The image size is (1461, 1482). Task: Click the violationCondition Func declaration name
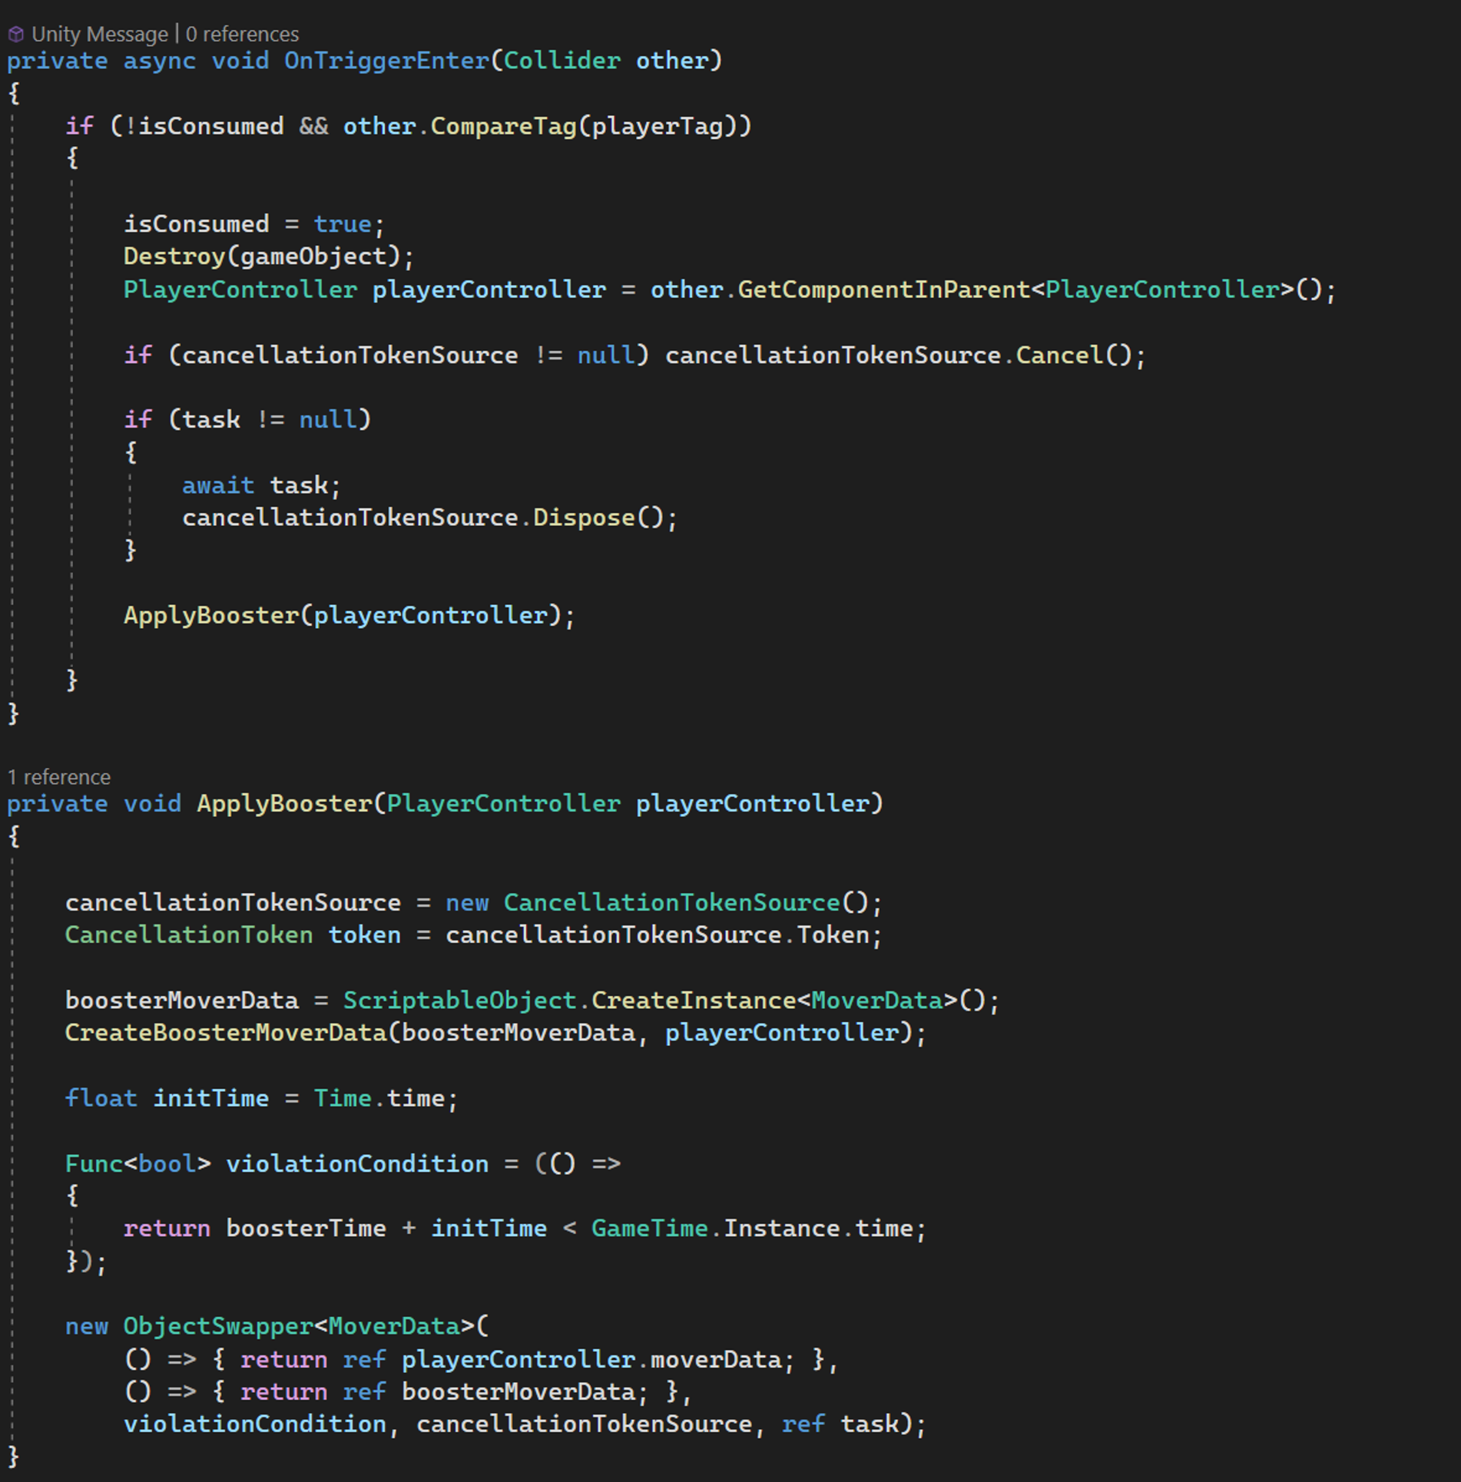(357, 1163)
